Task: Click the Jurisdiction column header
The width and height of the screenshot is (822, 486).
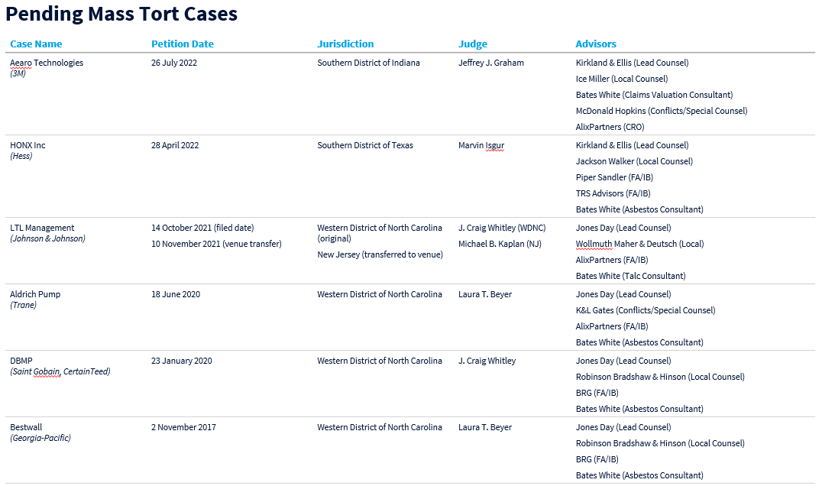Action: 345,44
